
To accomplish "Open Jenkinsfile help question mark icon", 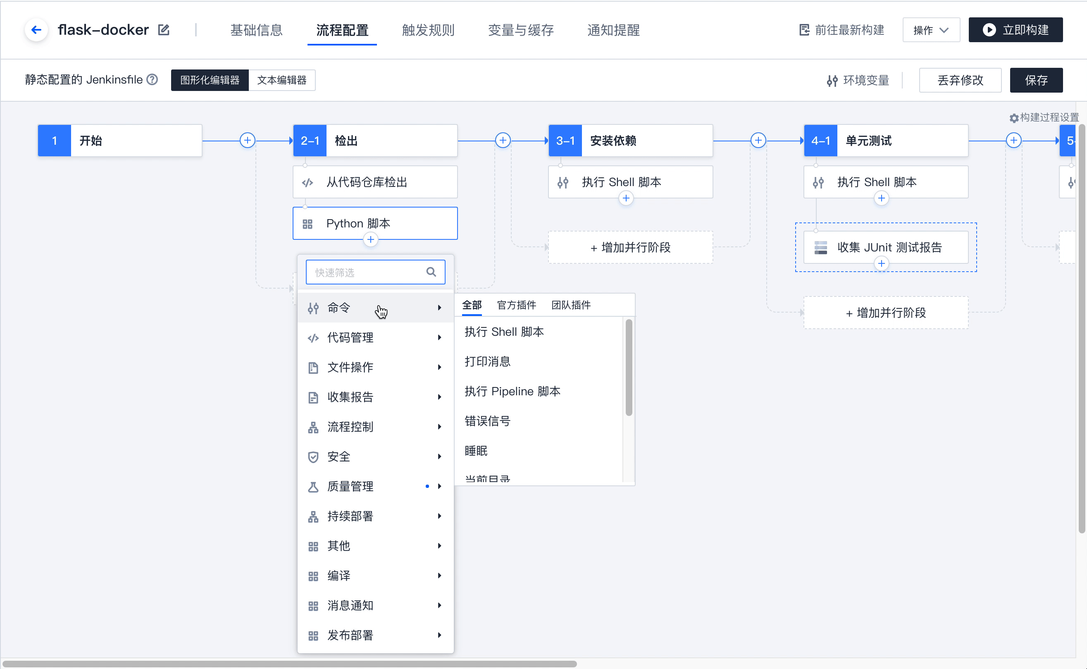I will [152, 80].
